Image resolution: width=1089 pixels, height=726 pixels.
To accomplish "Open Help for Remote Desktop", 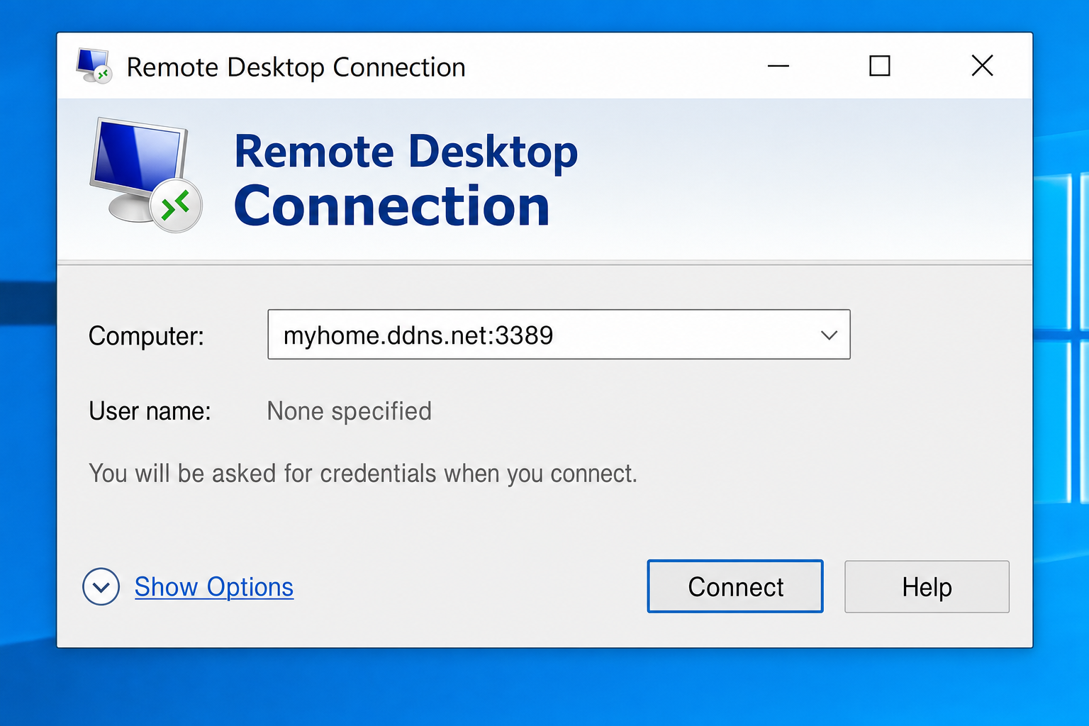I will 927,586.
